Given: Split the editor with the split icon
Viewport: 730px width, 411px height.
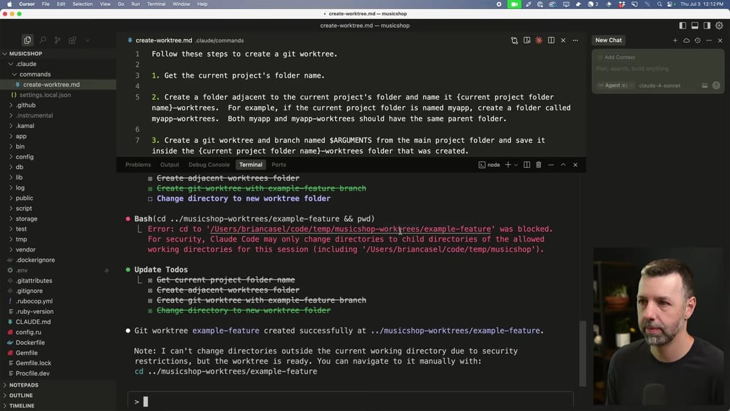Looking at the screenshot, I should tap(551, 40).
